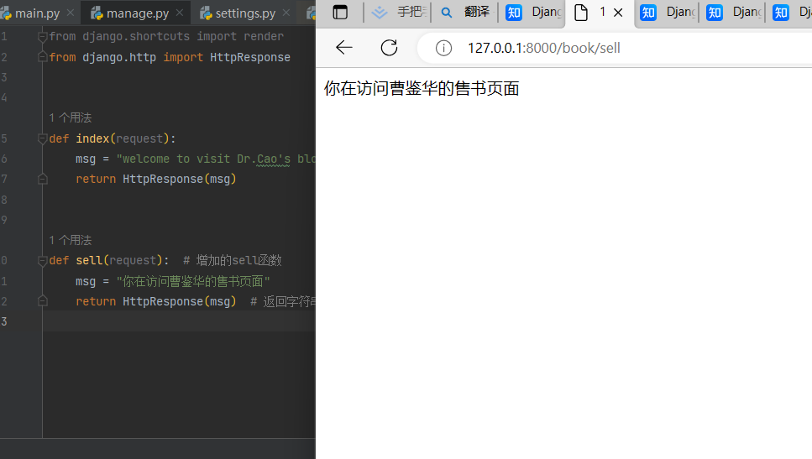The height and width of the screenshot is (459, 812).
Task: Open the 翻译 browser tab with search icon
Action: pyautogui.click(x=464, y=12)
